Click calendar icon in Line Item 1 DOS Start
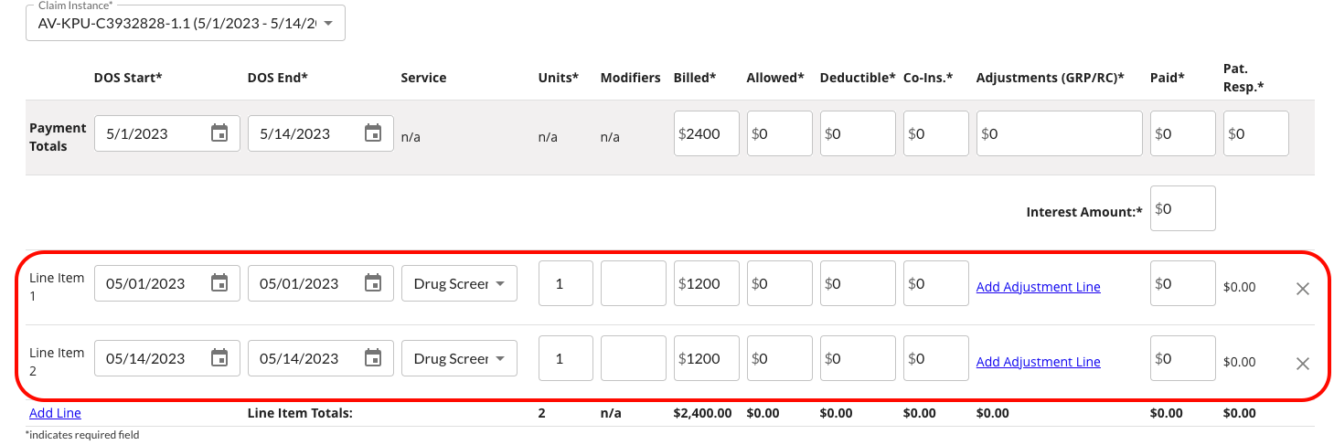Viewport: 1334px width, 445px height. pyautogui.click(x=219, y=283)
